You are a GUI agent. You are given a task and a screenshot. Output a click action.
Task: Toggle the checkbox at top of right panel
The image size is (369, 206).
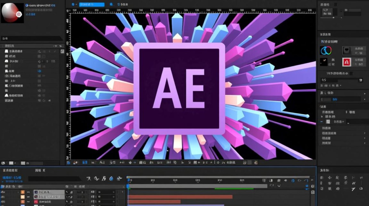[336, 4]
